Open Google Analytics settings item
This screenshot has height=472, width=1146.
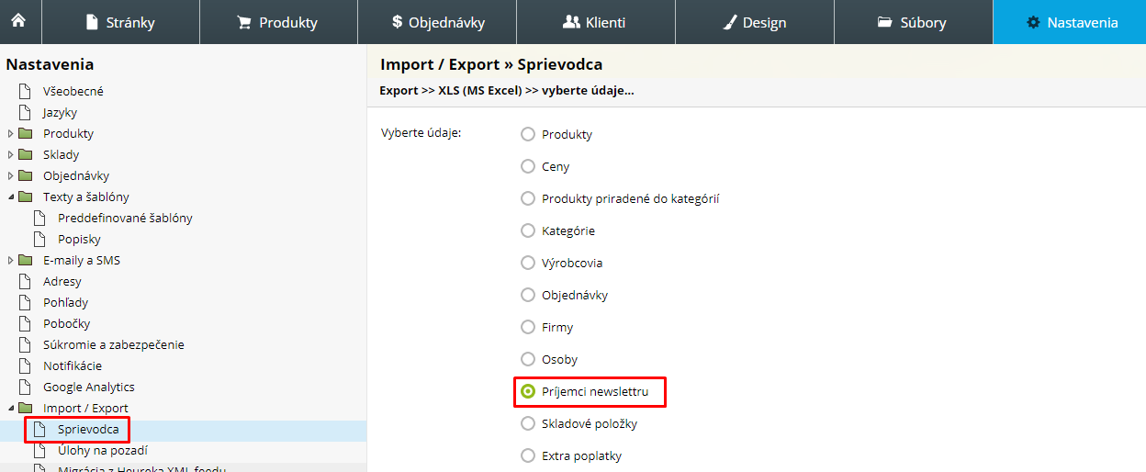tap(89, 387)
